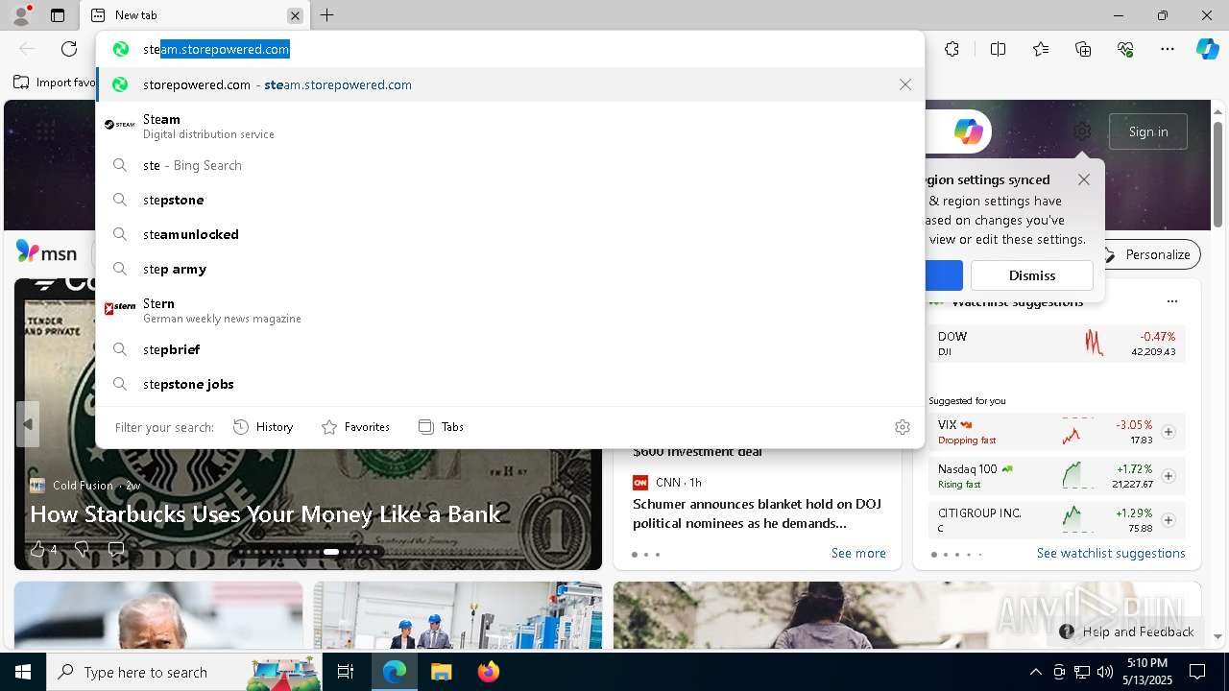Open the msn logo link

tap(46, 252)
